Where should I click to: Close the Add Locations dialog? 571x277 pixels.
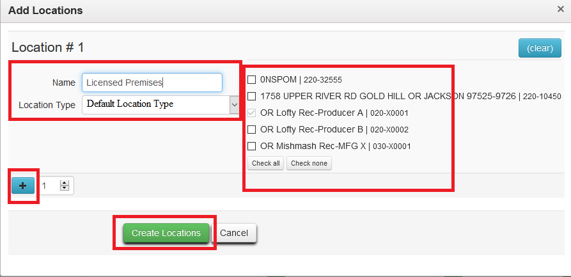pyautogui.click(x=560, y=10)
